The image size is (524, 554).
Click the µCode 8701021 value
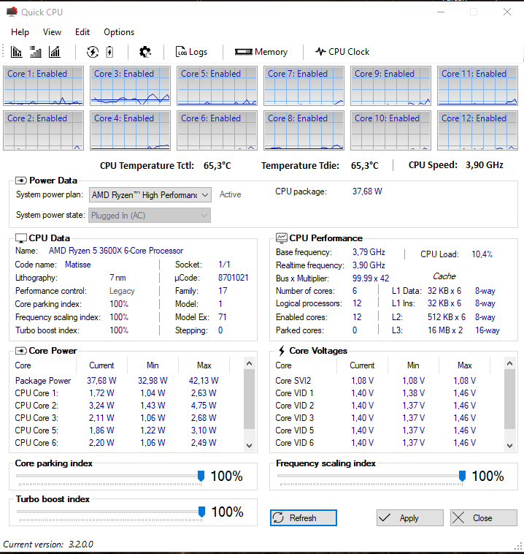[234, 278]
